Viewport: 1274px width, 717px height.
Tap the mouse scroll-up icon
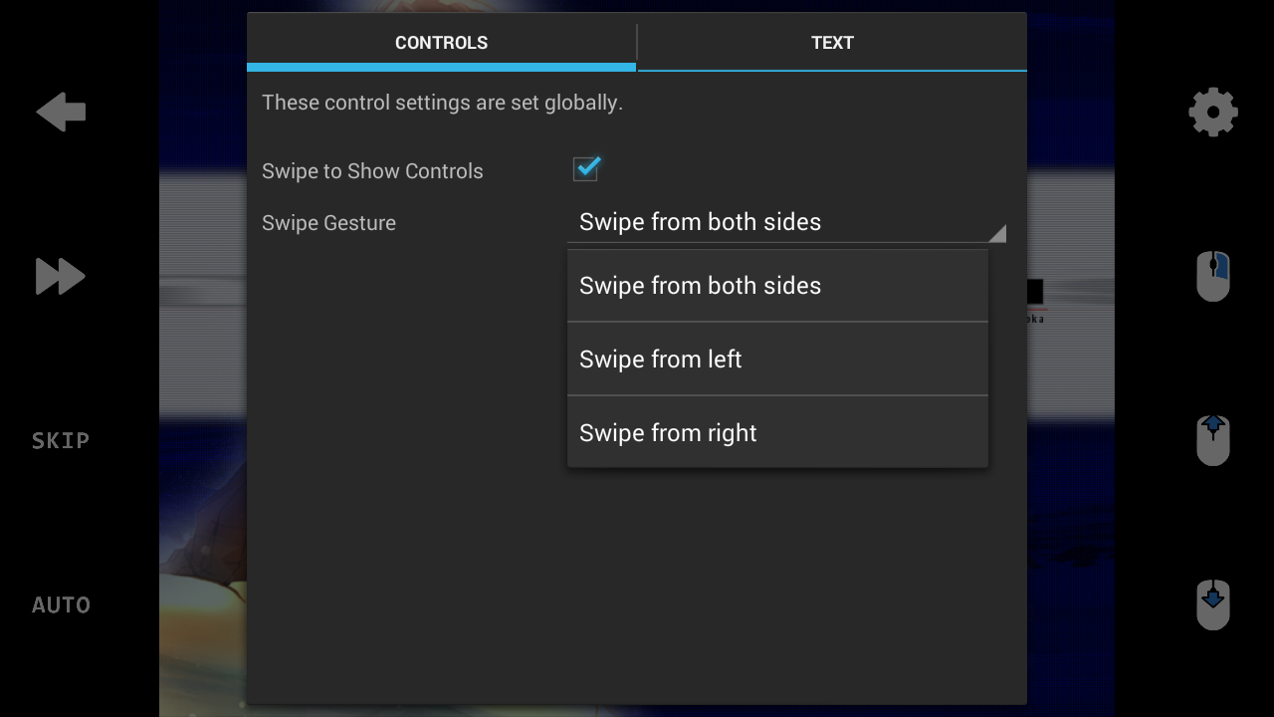1212,440
